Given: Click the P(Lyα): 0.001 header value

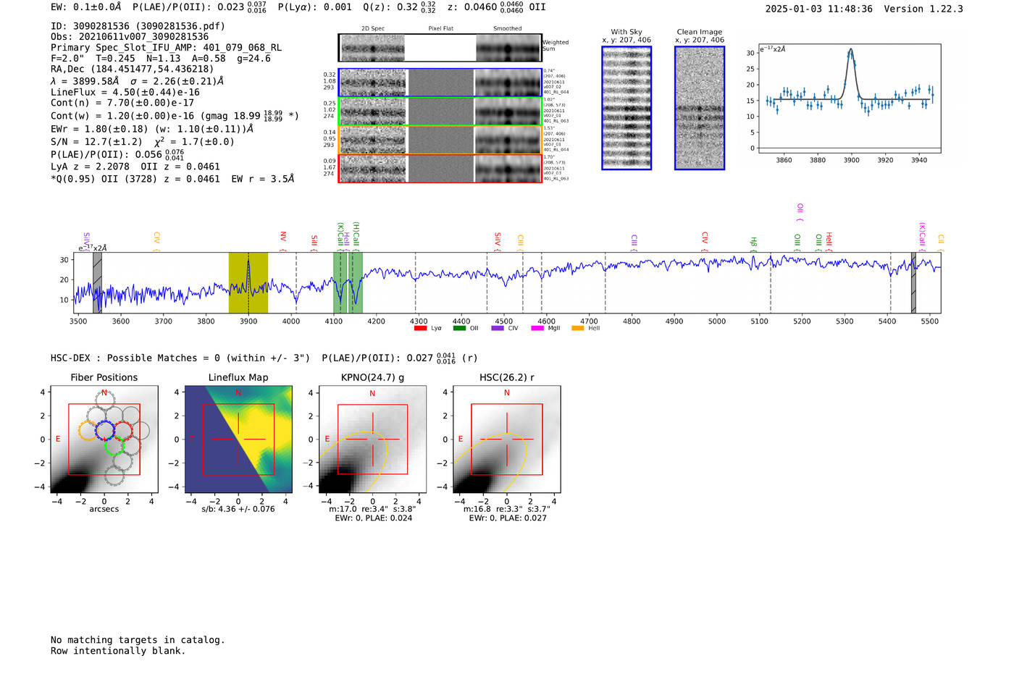Looking at the screenshot, I should 315,7.
